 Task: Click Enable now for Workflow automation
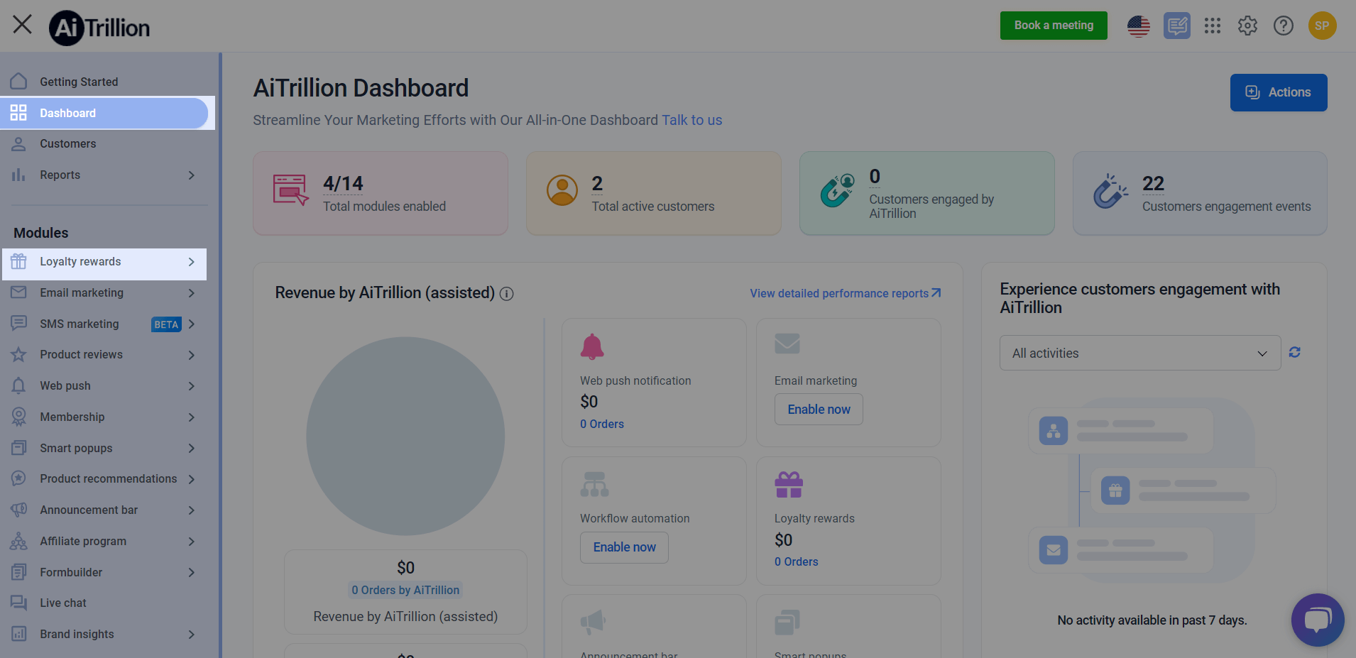coord(624,547)
